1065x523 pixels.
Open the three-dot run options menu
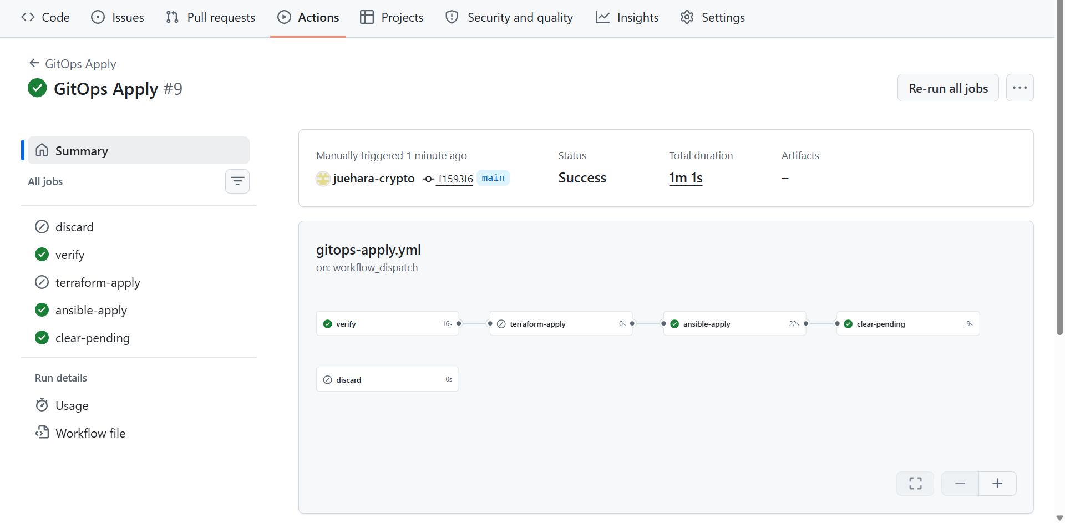pyautogui.click(x=1020, y=88)
